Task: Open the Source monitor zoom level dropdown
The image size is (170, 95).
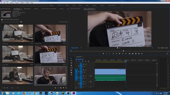Action: (x=83, y=48)
